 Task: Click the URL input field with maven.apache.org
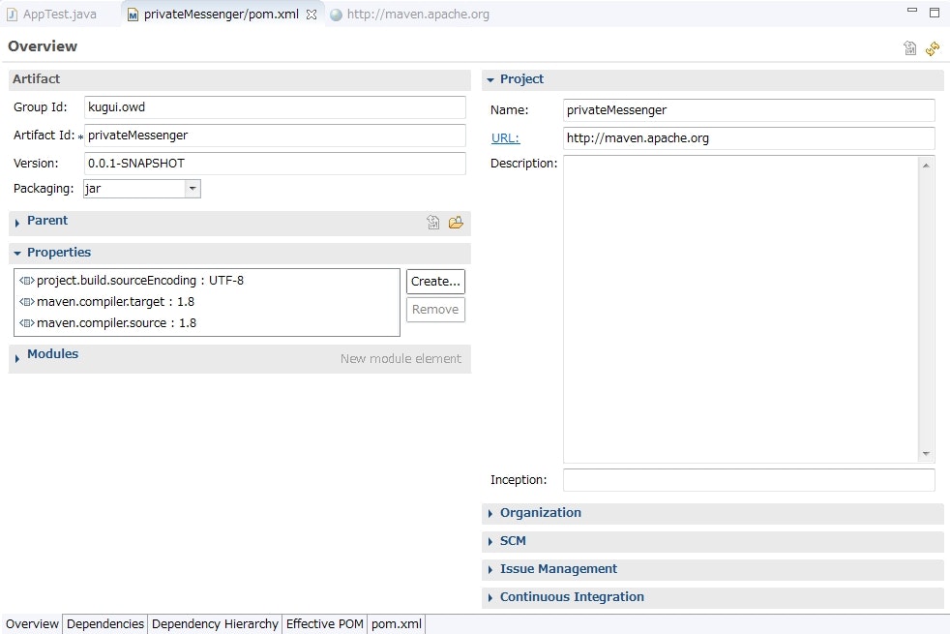click(749, 138)
